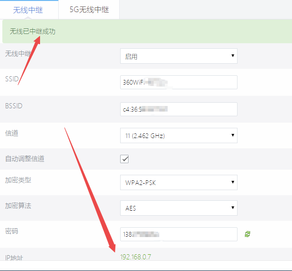Toggle the 自动调整信道 checkbox
Image resolution: width=292 pixels, height=271 pixels.
[x=125, y=159]
